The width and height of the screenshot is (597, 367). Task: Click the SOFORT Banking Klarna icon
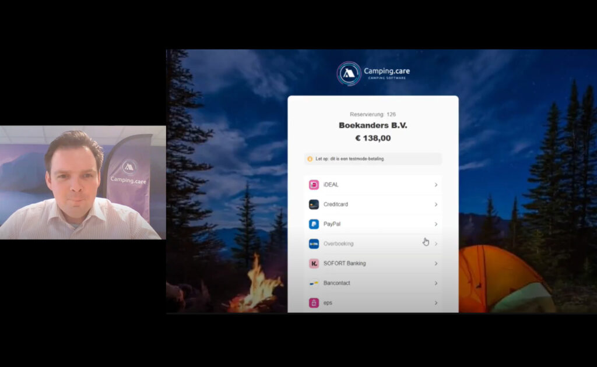tap(314, 263)
